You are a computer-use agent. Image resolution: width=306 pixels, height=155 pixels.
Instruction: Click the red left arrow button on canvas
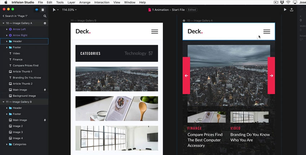[186, 75]
